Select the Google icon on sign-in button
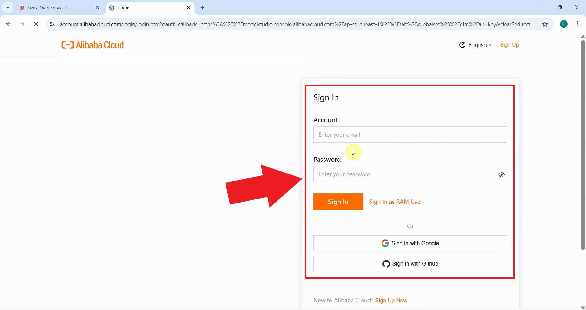Screen dimensions: 586x310 385,243
